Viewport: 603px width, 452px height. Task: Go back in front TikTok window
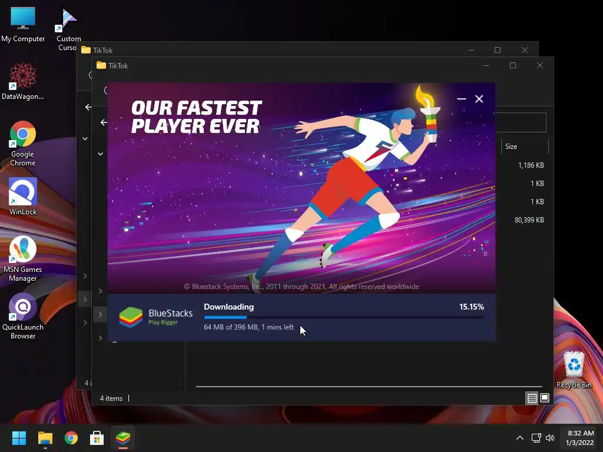(104, 122)
